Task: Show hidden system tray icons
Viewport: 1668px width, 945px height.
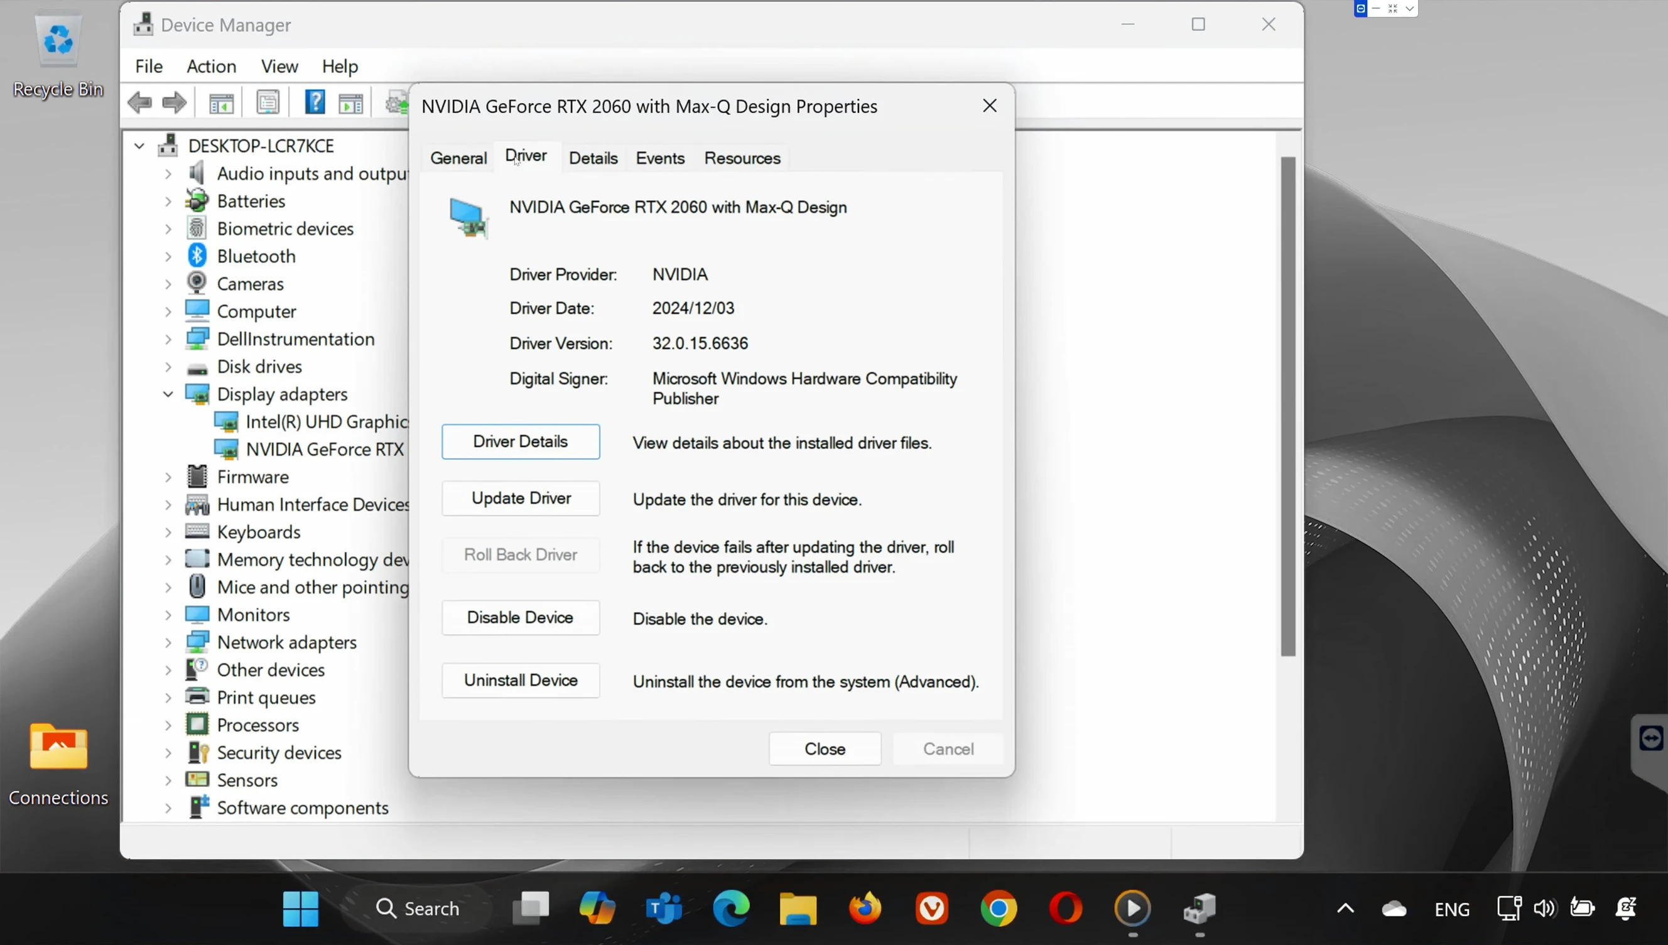Action: (x=1345, y=909)
